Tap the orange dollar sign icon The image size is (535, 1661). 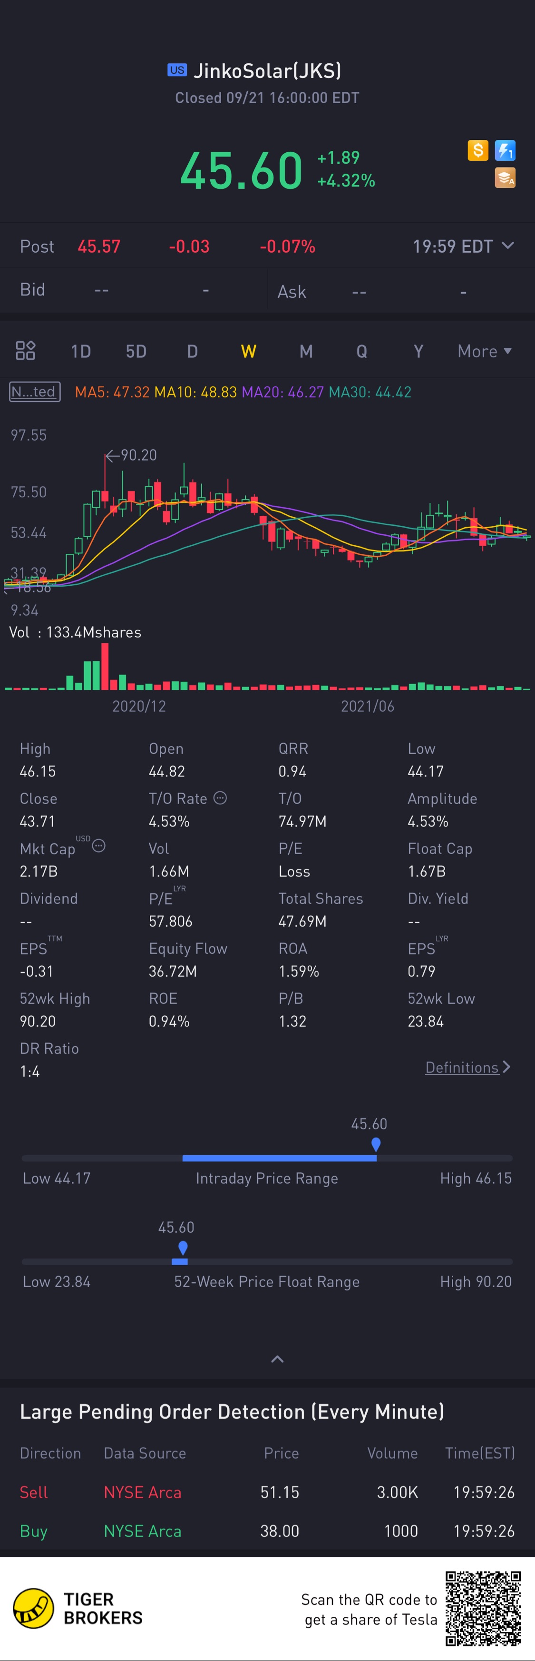pos(477,151)
